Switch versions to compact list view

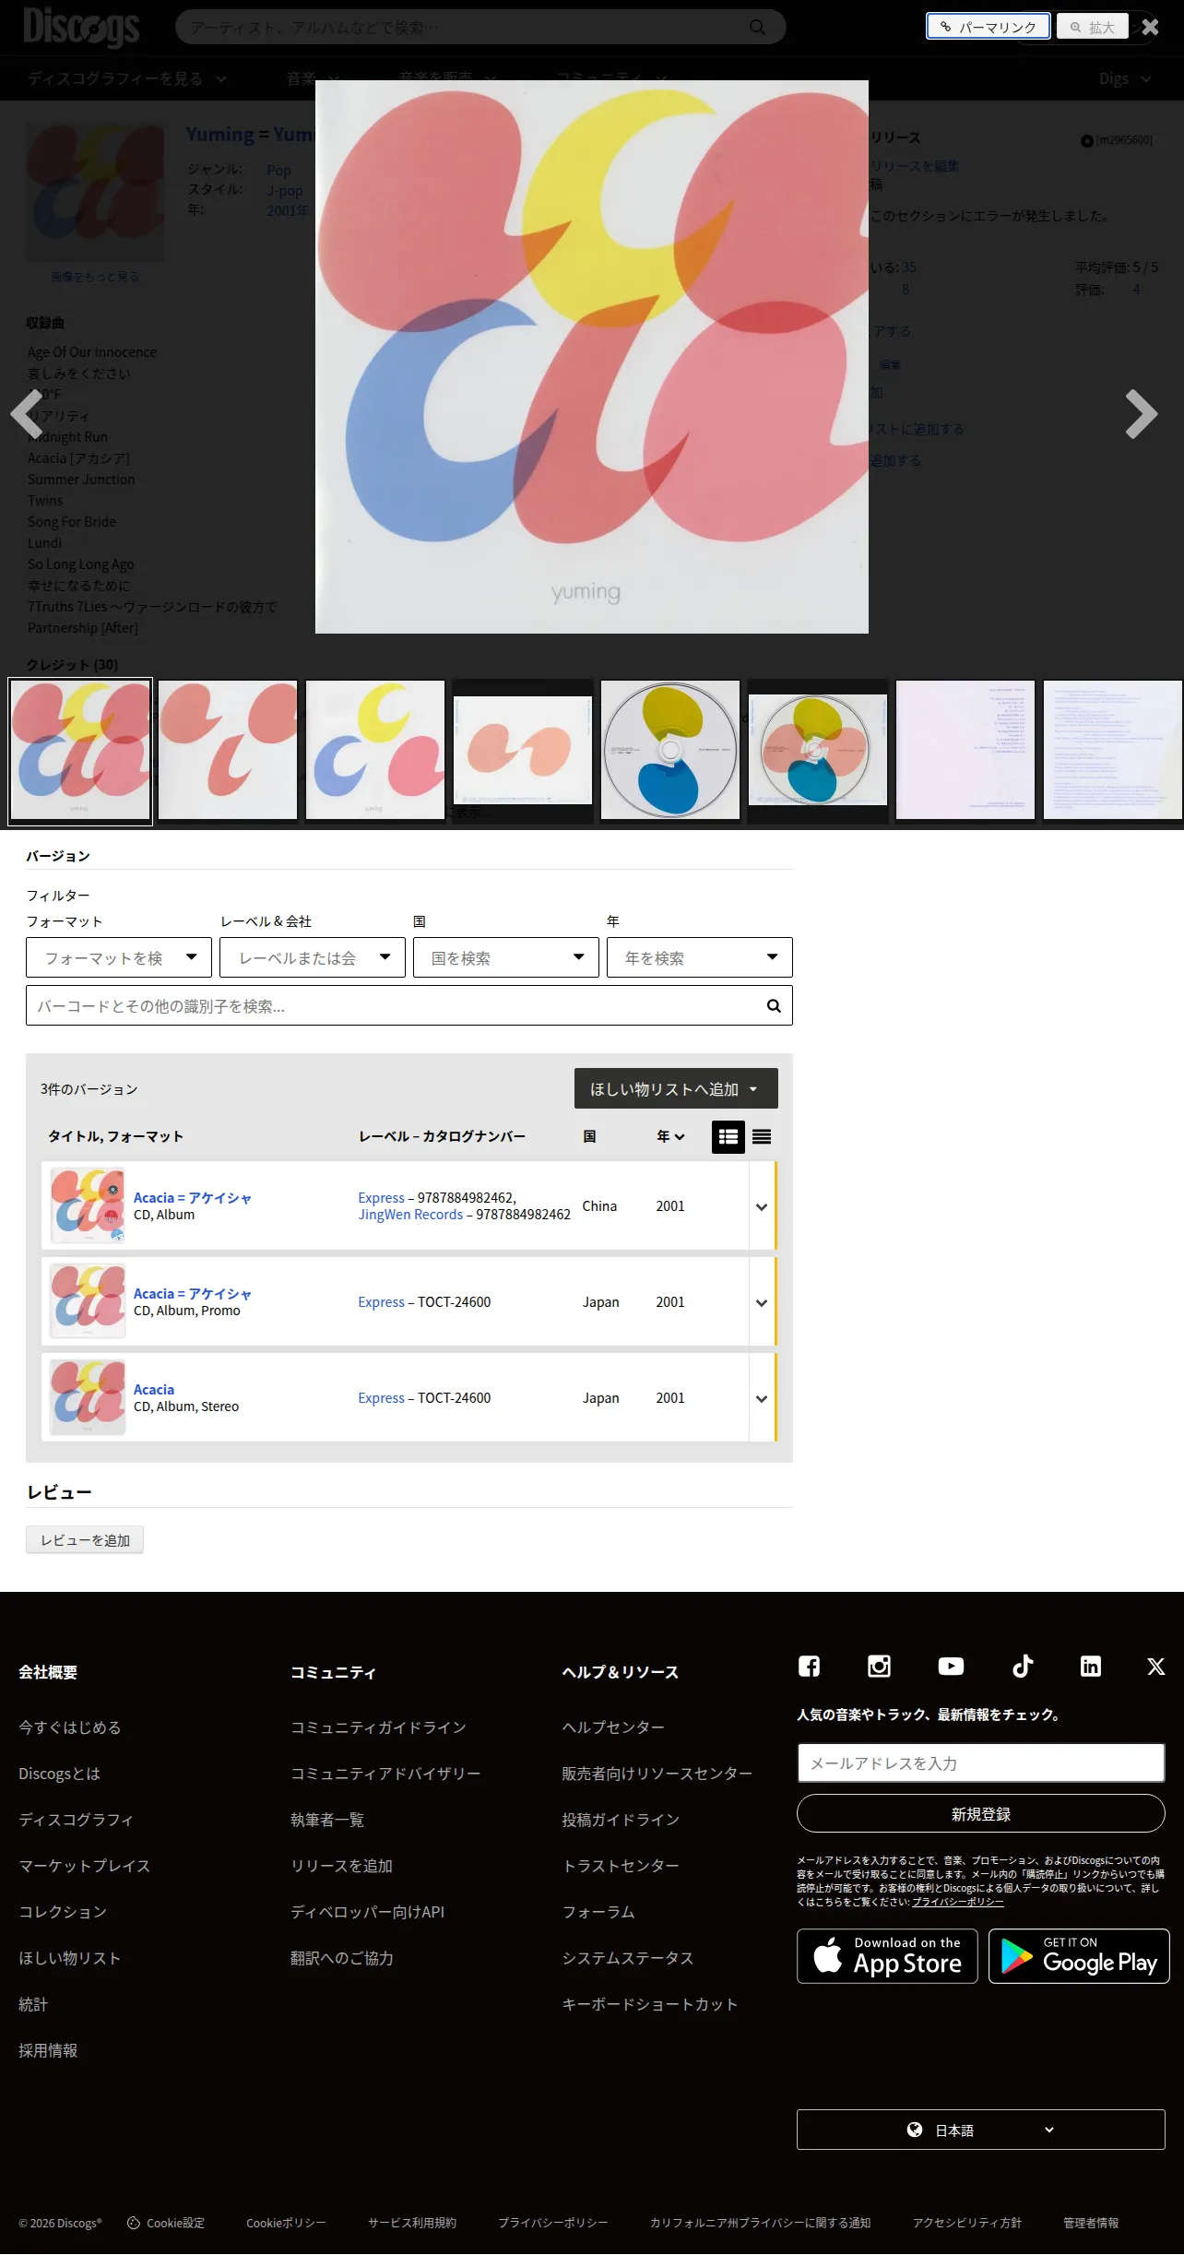tap(762, 1137)
